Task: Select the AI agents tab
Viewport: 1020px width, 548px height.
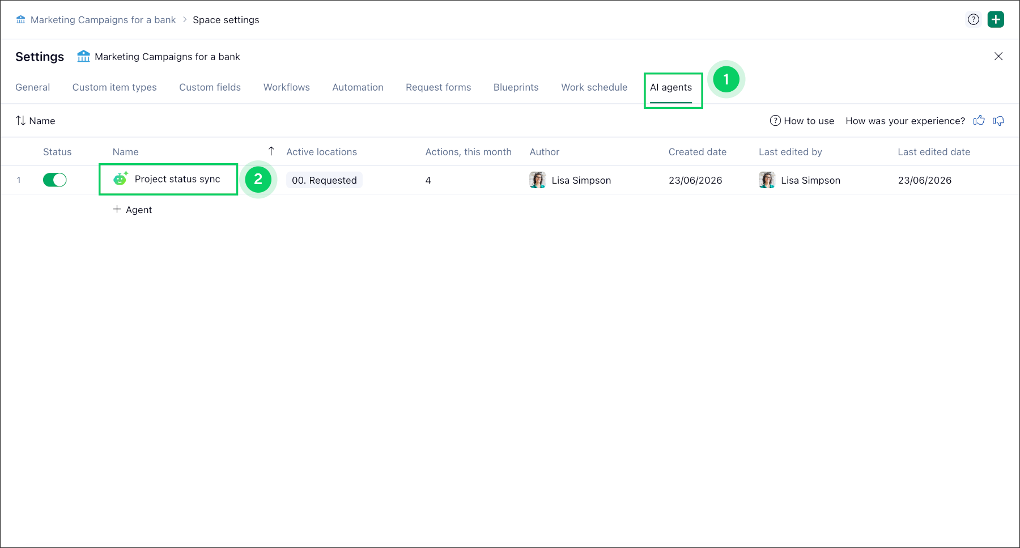Action: pos(671,87)
